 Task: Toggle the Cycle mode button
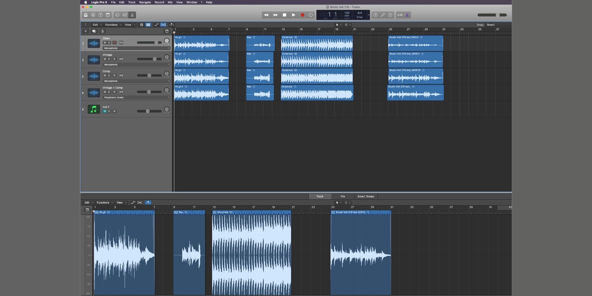coord(310,15)
